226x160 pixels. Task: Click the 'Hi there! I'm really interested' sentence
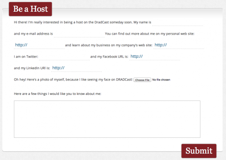coord(82,22)
